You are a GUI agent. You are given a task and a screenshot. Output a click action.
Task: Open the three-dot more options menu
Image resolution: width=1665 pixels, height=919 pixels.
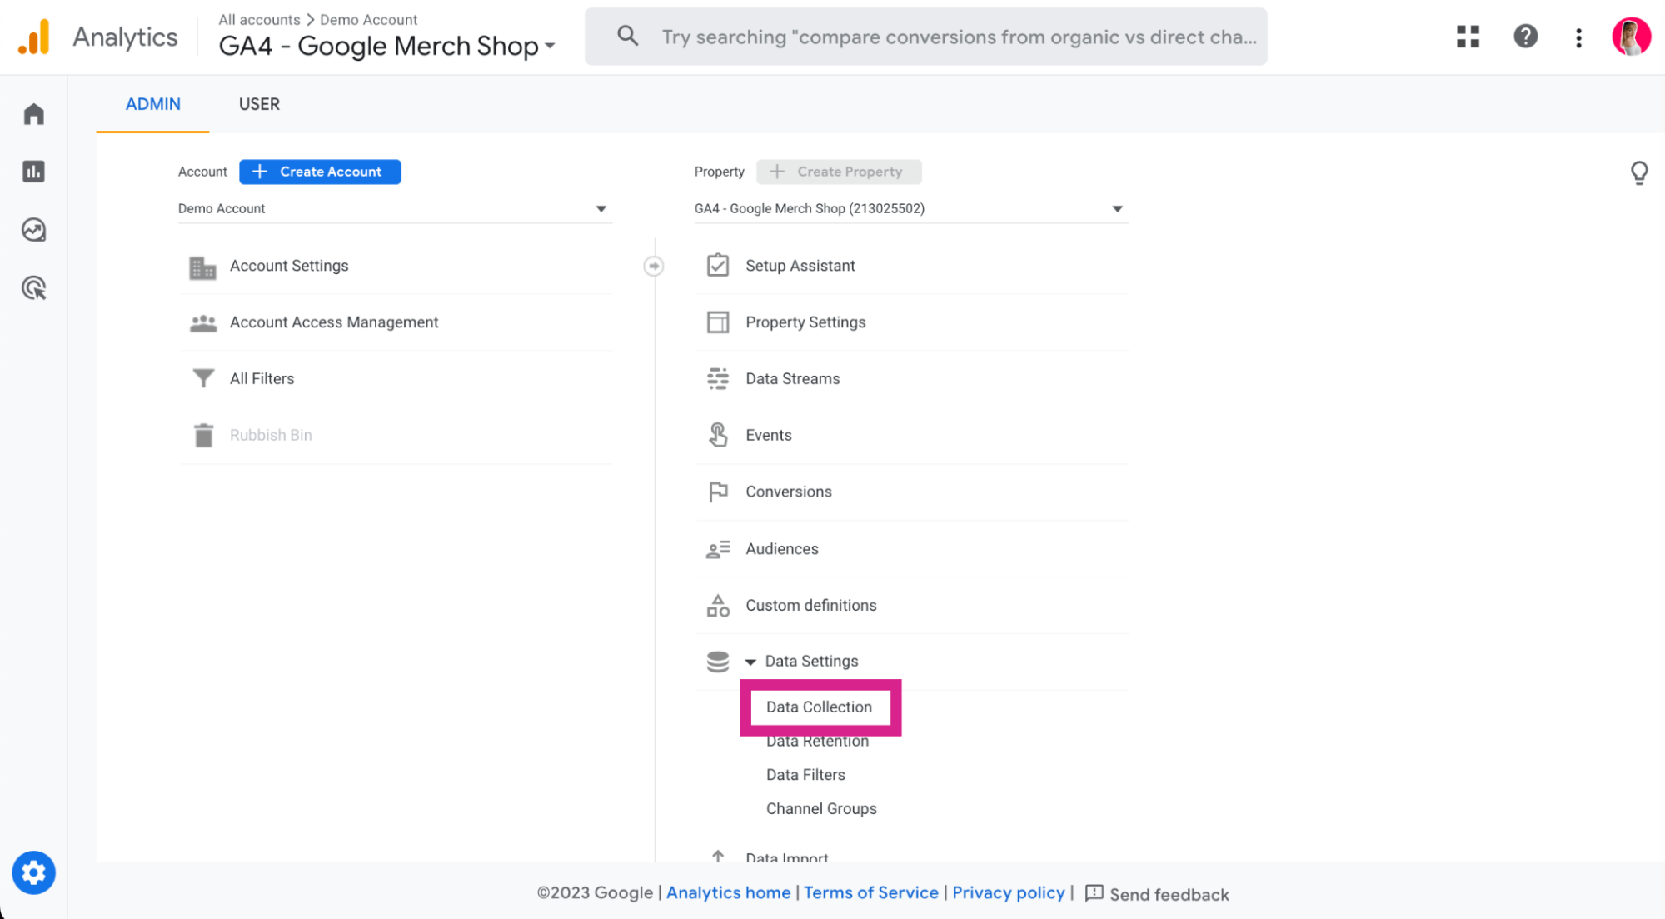click(x=1578, y=37)
